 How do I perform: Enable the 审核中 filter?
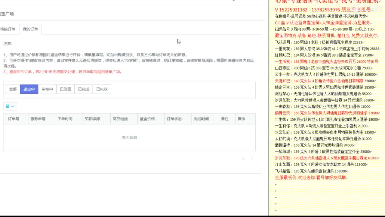pos(48,89)
